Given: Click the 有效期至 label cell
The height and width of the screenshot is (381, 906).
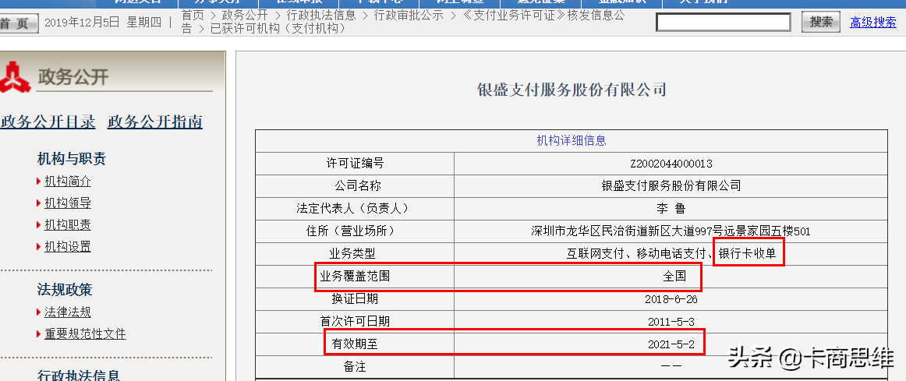Looking at the screenshot, I should click(355, 344).
